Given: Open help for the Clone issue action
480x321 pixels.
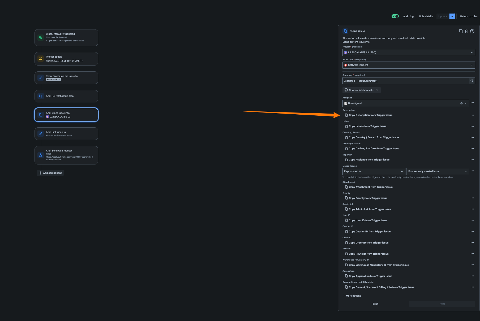Looking at the screenshot, I should tap(472, 31).
